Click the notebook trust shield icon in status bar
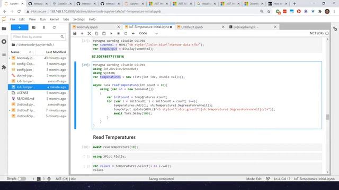 268,178
